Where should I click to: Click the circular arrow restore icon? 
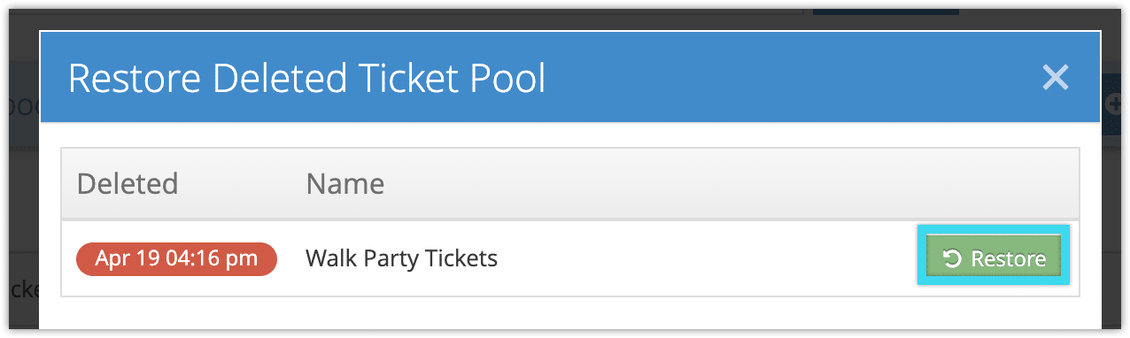coord(953,258)
